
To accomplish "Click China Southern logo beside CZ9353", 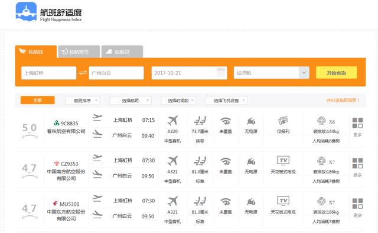I will [x=57, y=164].
